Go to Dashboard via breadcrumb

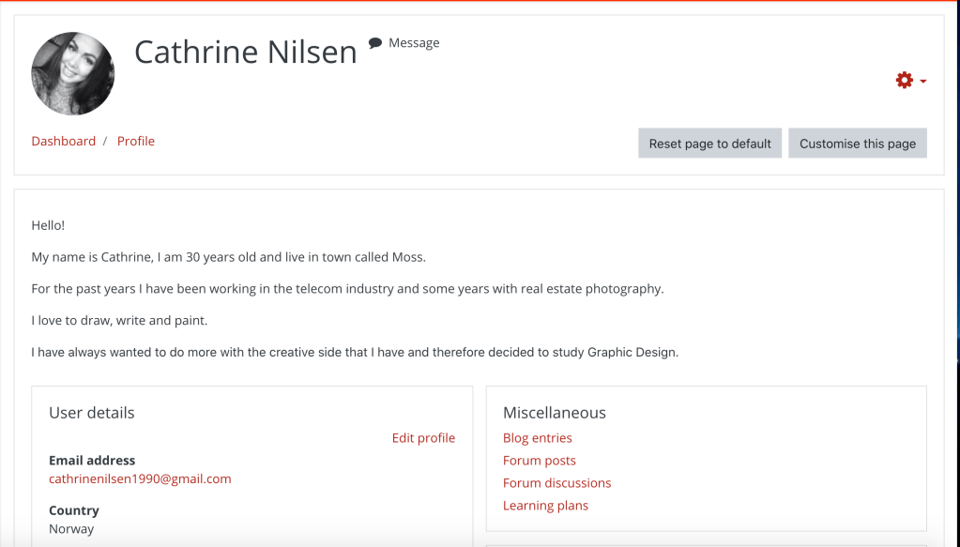click(64, 141)
